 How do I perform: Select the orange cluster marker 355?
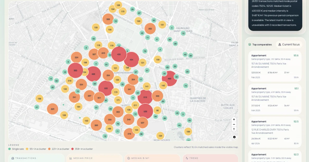[157, 96]
